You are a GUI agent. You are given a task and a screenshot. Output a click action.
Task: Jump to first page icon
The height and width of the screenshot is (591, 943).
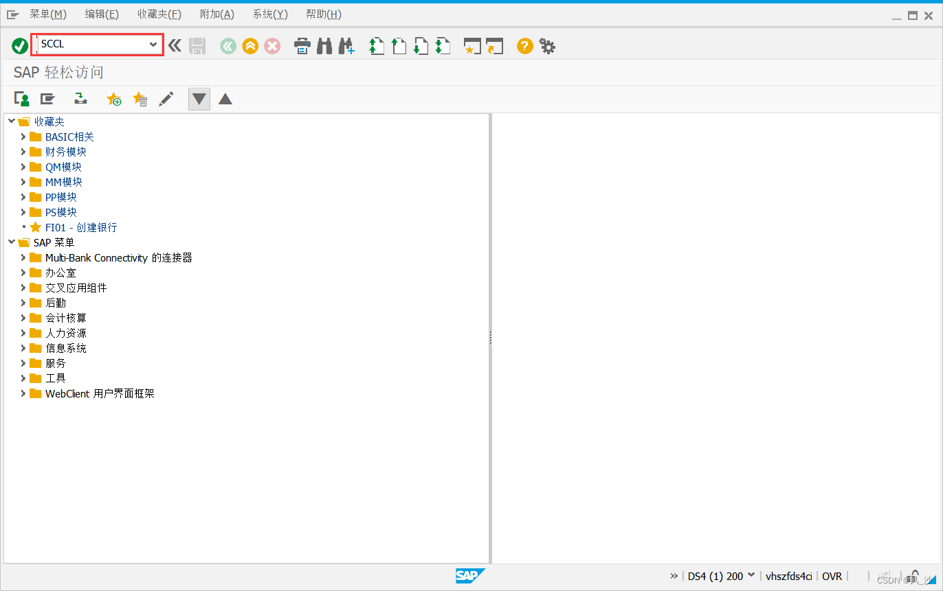pos(377,46)
